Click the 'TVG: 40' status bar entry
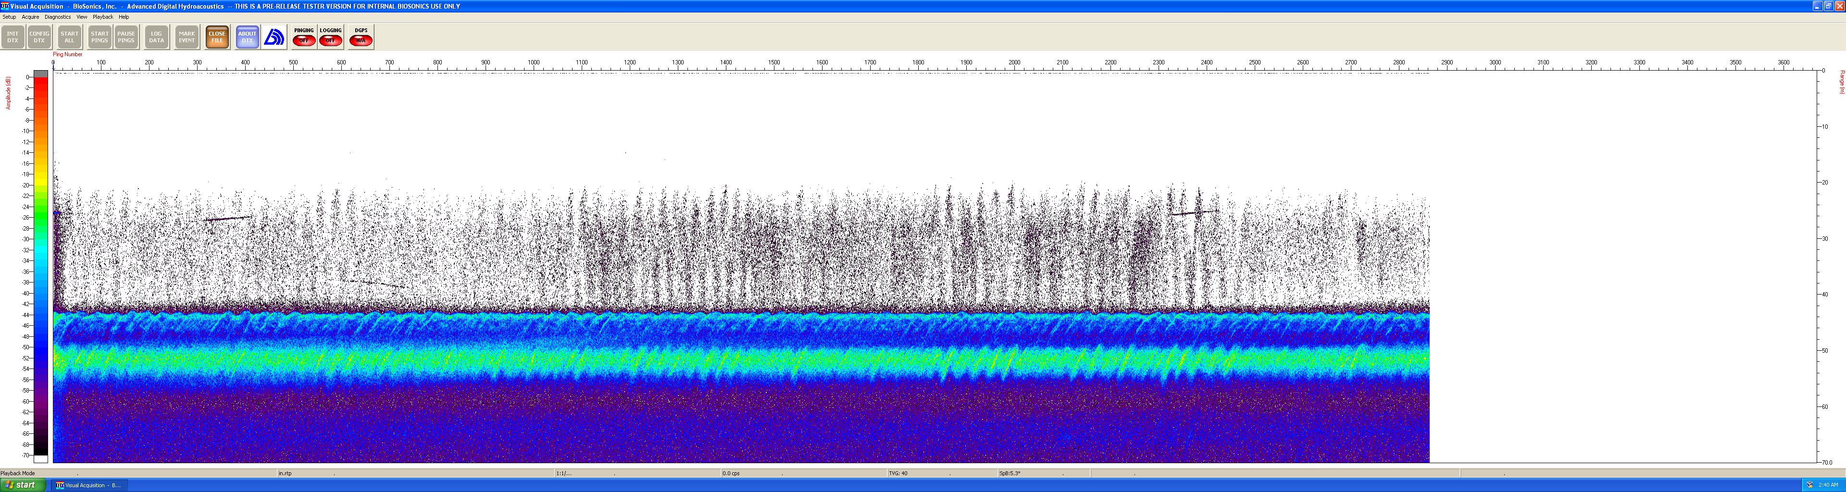 tap(898, 473)
